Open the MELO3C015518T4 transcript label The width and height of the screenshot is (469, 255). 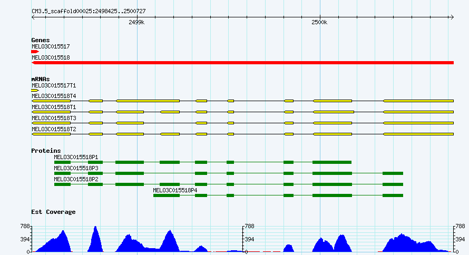54,96
